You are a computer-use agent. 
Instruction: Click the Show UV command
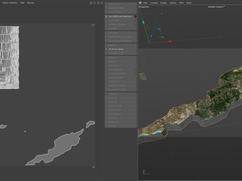pyautogui.click(x=121, y=118)
